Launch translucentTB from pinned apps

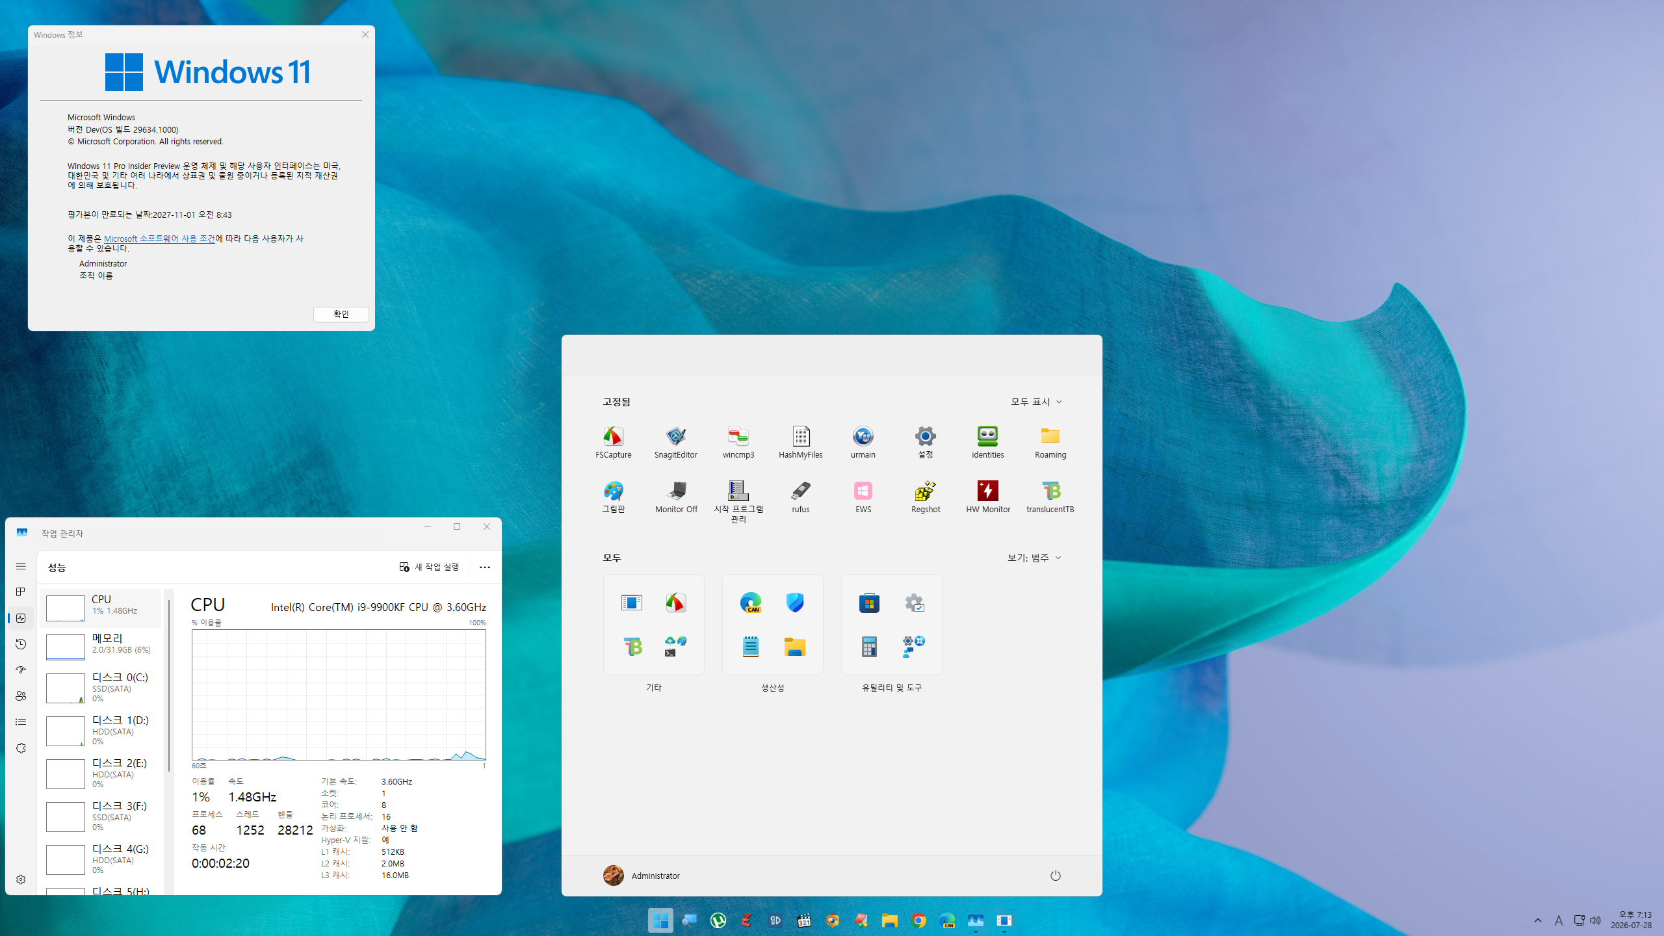pos(1050,497)
